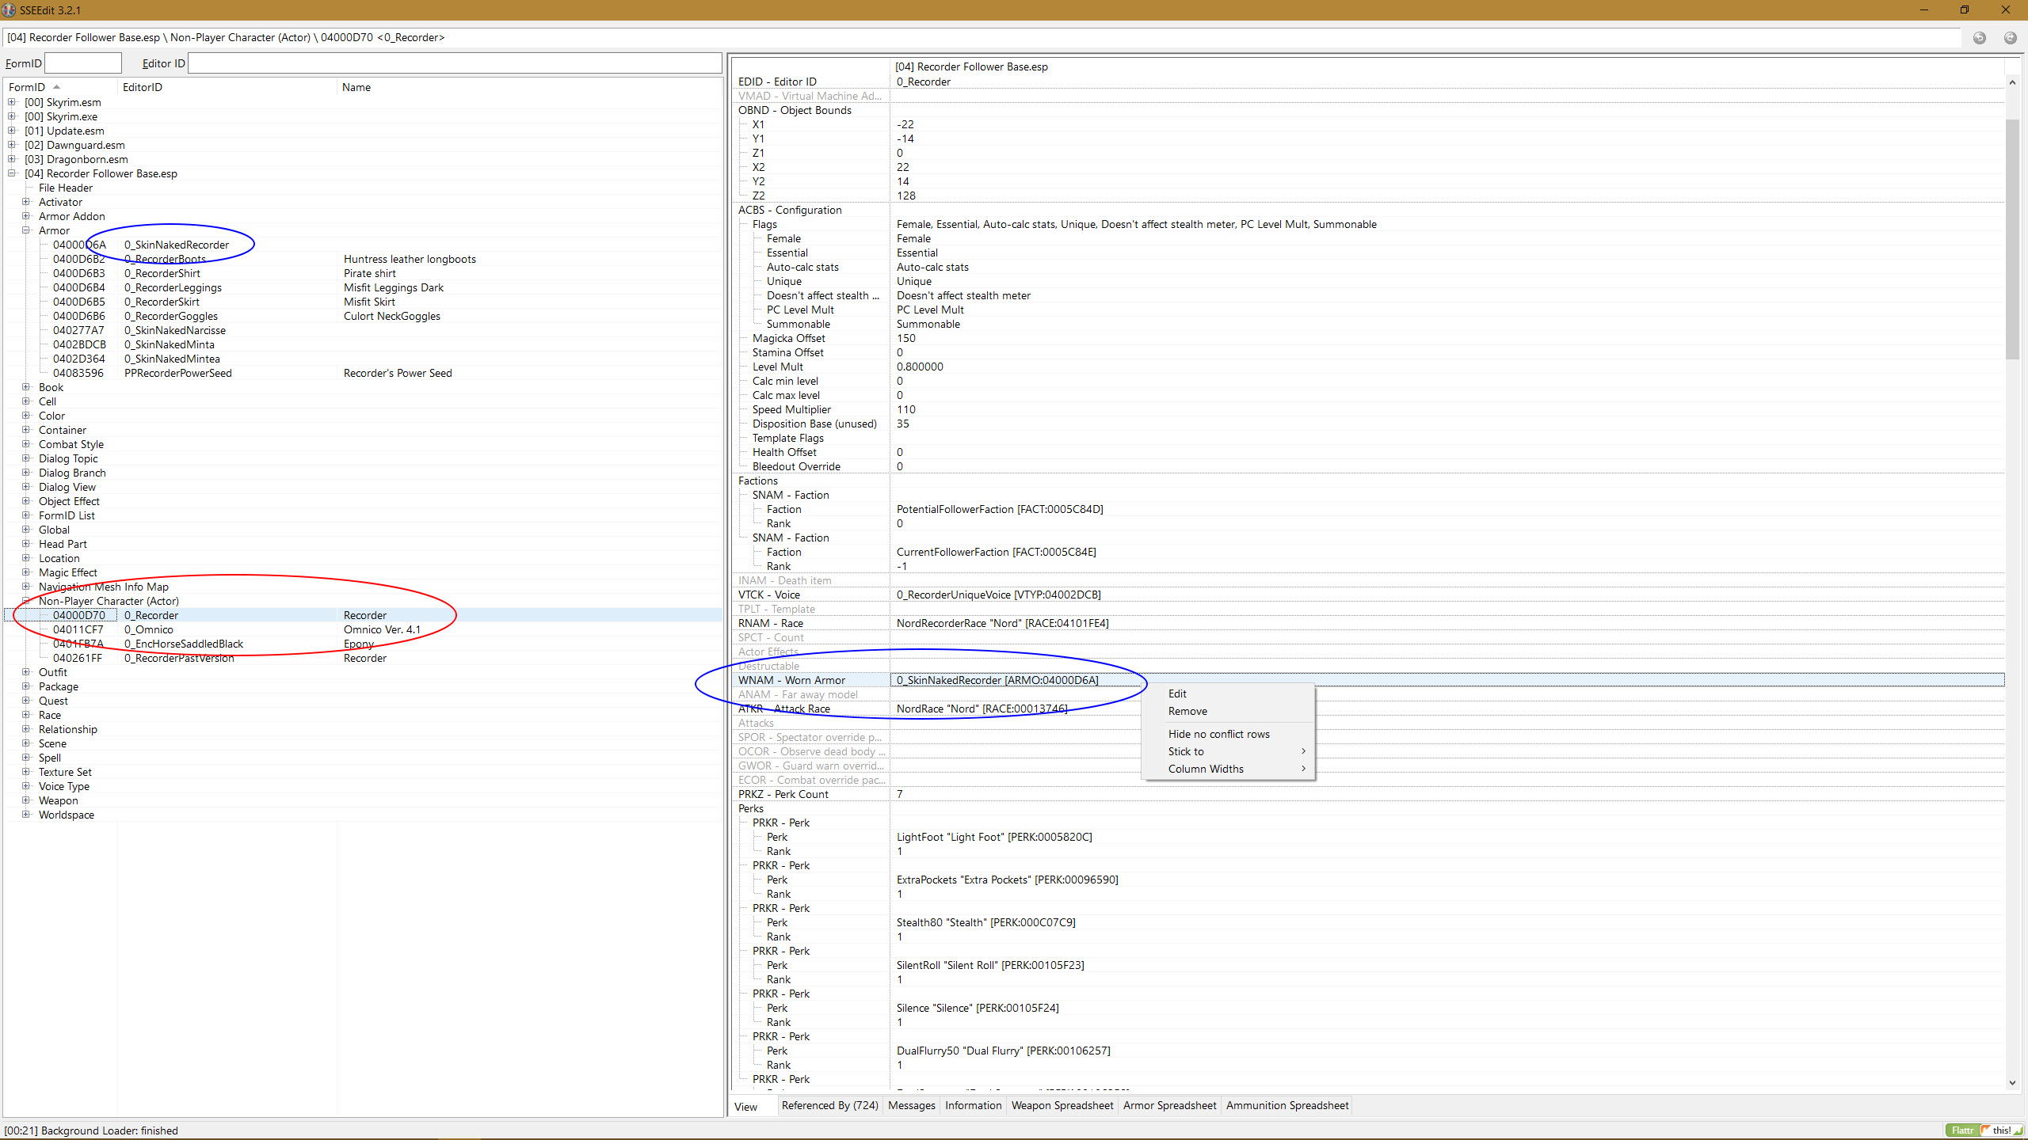Click the Magicka Offset value 150

pos(906,338)
